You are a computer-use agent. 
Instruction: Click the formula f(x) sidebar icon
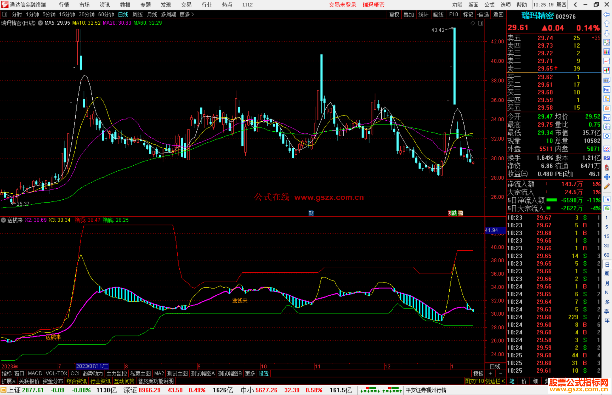click(x=607, y=127)
